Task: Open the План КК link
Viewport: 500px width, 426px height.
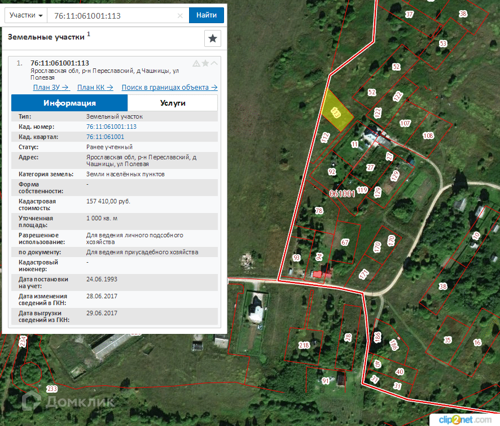Action: tap(95, 87)
